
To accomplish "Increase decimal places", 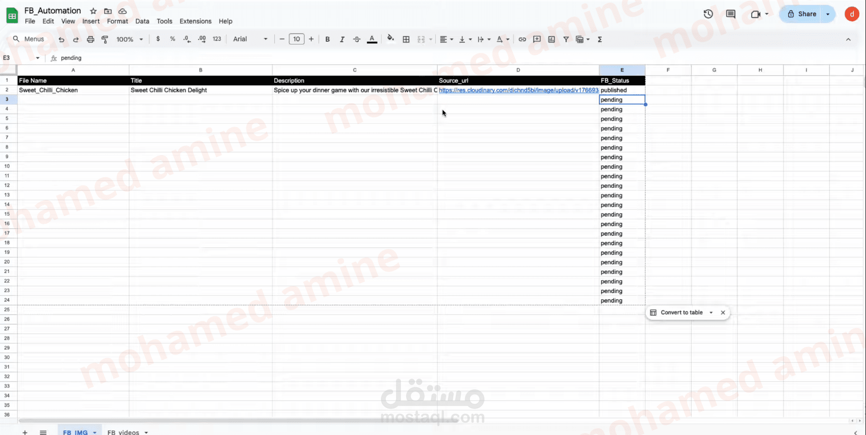I will point(202,39).
